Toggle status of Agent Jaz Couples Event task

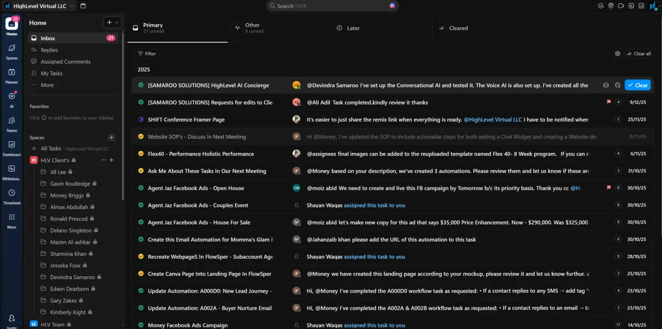141,205
